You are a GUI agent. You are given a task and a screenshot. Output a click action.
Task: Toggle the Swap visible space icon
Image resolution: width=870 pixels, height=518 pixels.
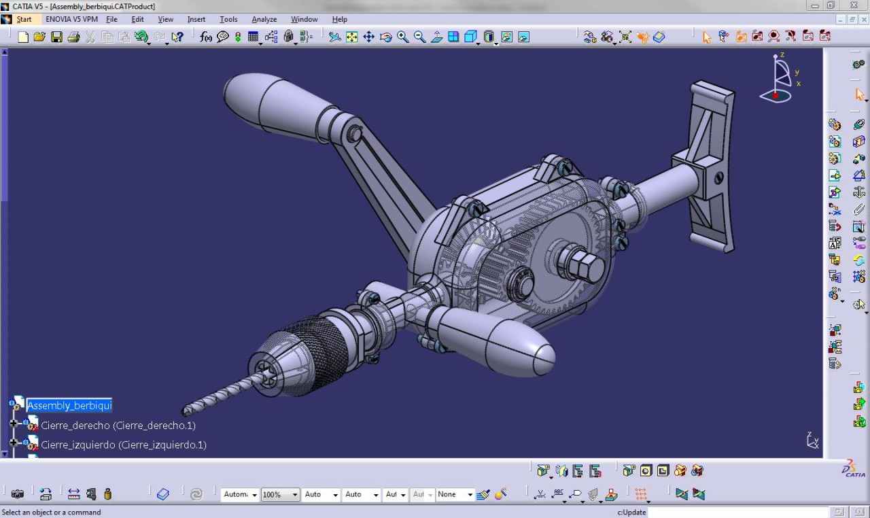click(x=523, y=37)
